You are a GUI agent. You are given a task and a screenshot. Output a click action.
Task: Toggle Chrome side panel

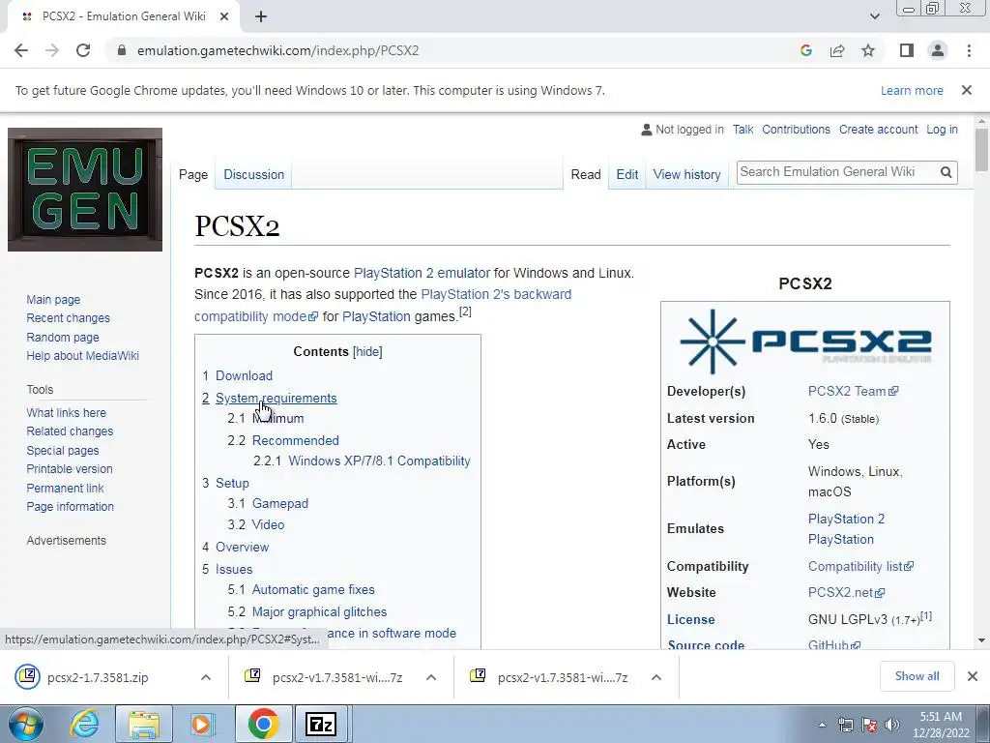[907, 50]
